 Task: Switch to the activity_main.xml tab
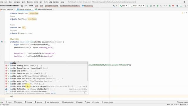click(x=7, y=9)
